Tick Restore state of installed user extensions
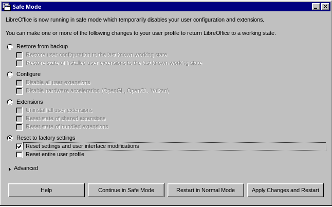Screen dimensions: 332x207 click(19, 63)
